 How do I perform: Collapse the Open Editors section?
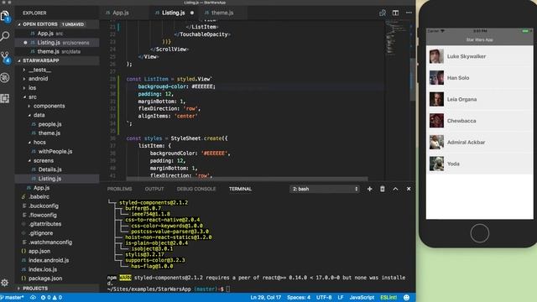pyautogui.click(x=57, y=24)
